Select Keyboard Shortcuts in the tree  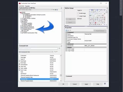point(28,27)
